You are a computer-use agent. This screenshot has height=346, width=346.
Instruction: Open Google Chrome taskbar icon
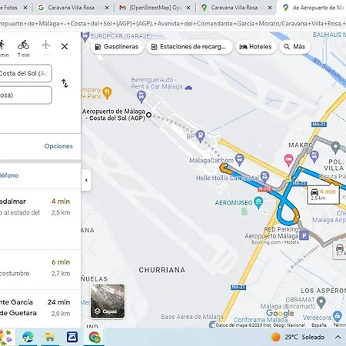pos(95,337)
